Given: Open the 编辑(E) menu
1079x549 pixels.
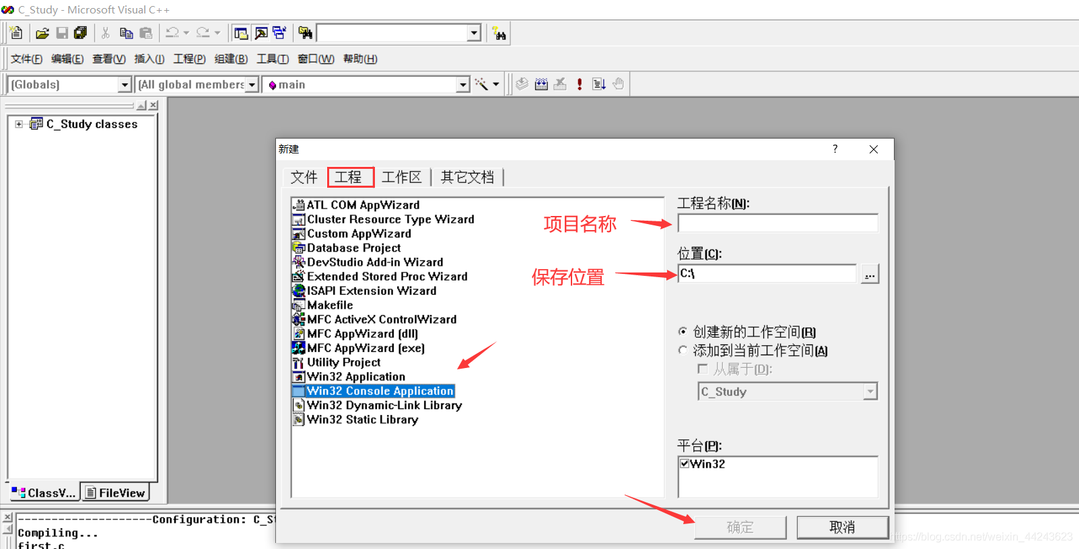Looking at the screenshot, I should [x=67, y=59].
